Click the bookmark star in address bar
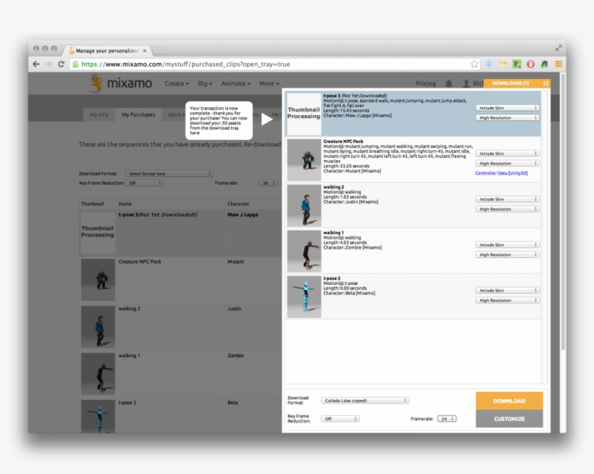 click(474, 65)
